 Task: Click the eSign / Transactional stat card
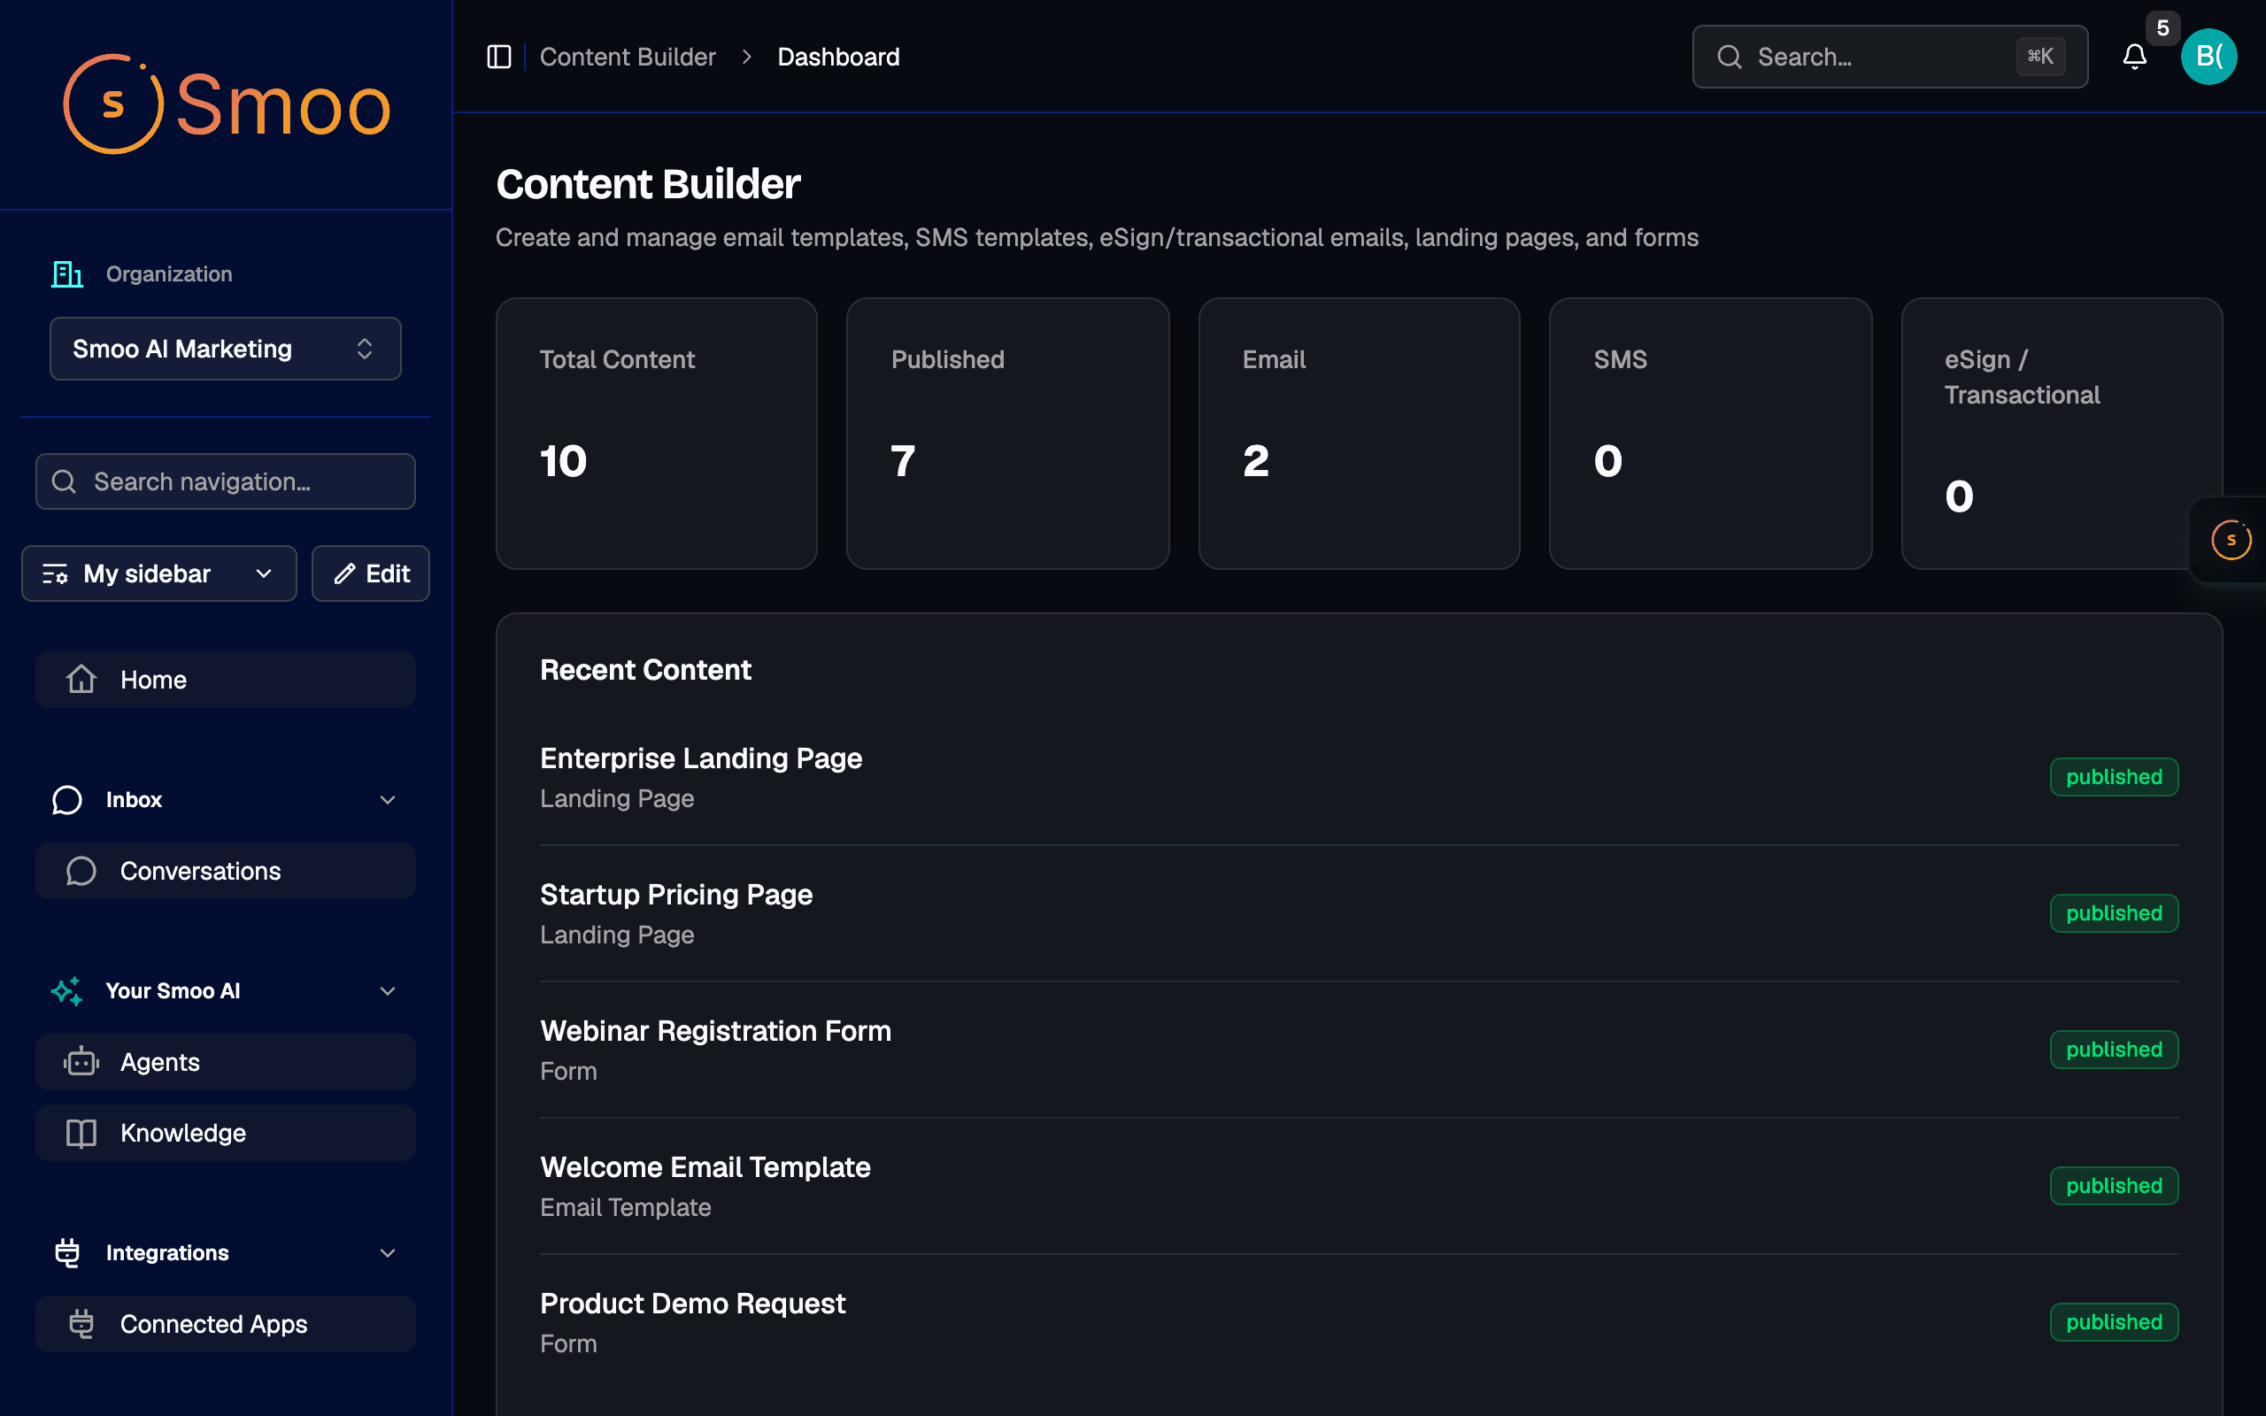point(2062,434)
